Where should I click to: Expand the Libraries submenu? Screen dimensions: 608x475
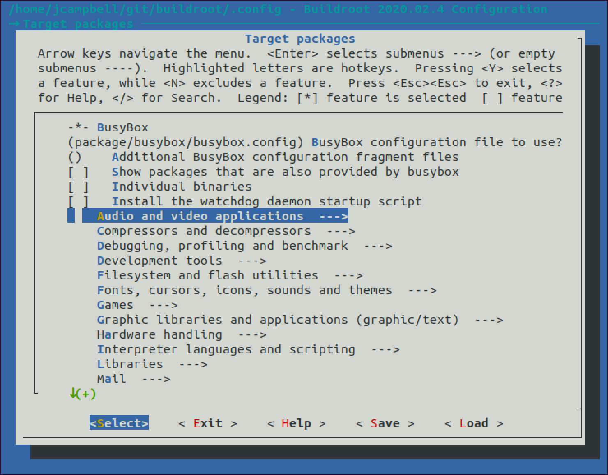coord(152,364)
